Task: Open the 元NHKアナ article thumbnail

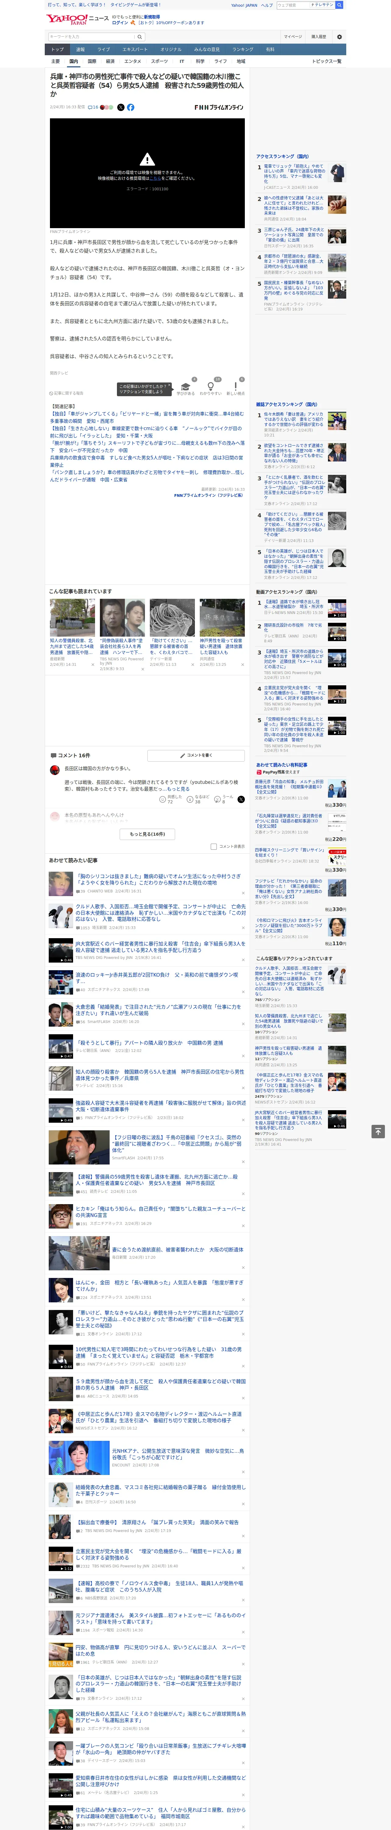Action: coord(79,1458)
